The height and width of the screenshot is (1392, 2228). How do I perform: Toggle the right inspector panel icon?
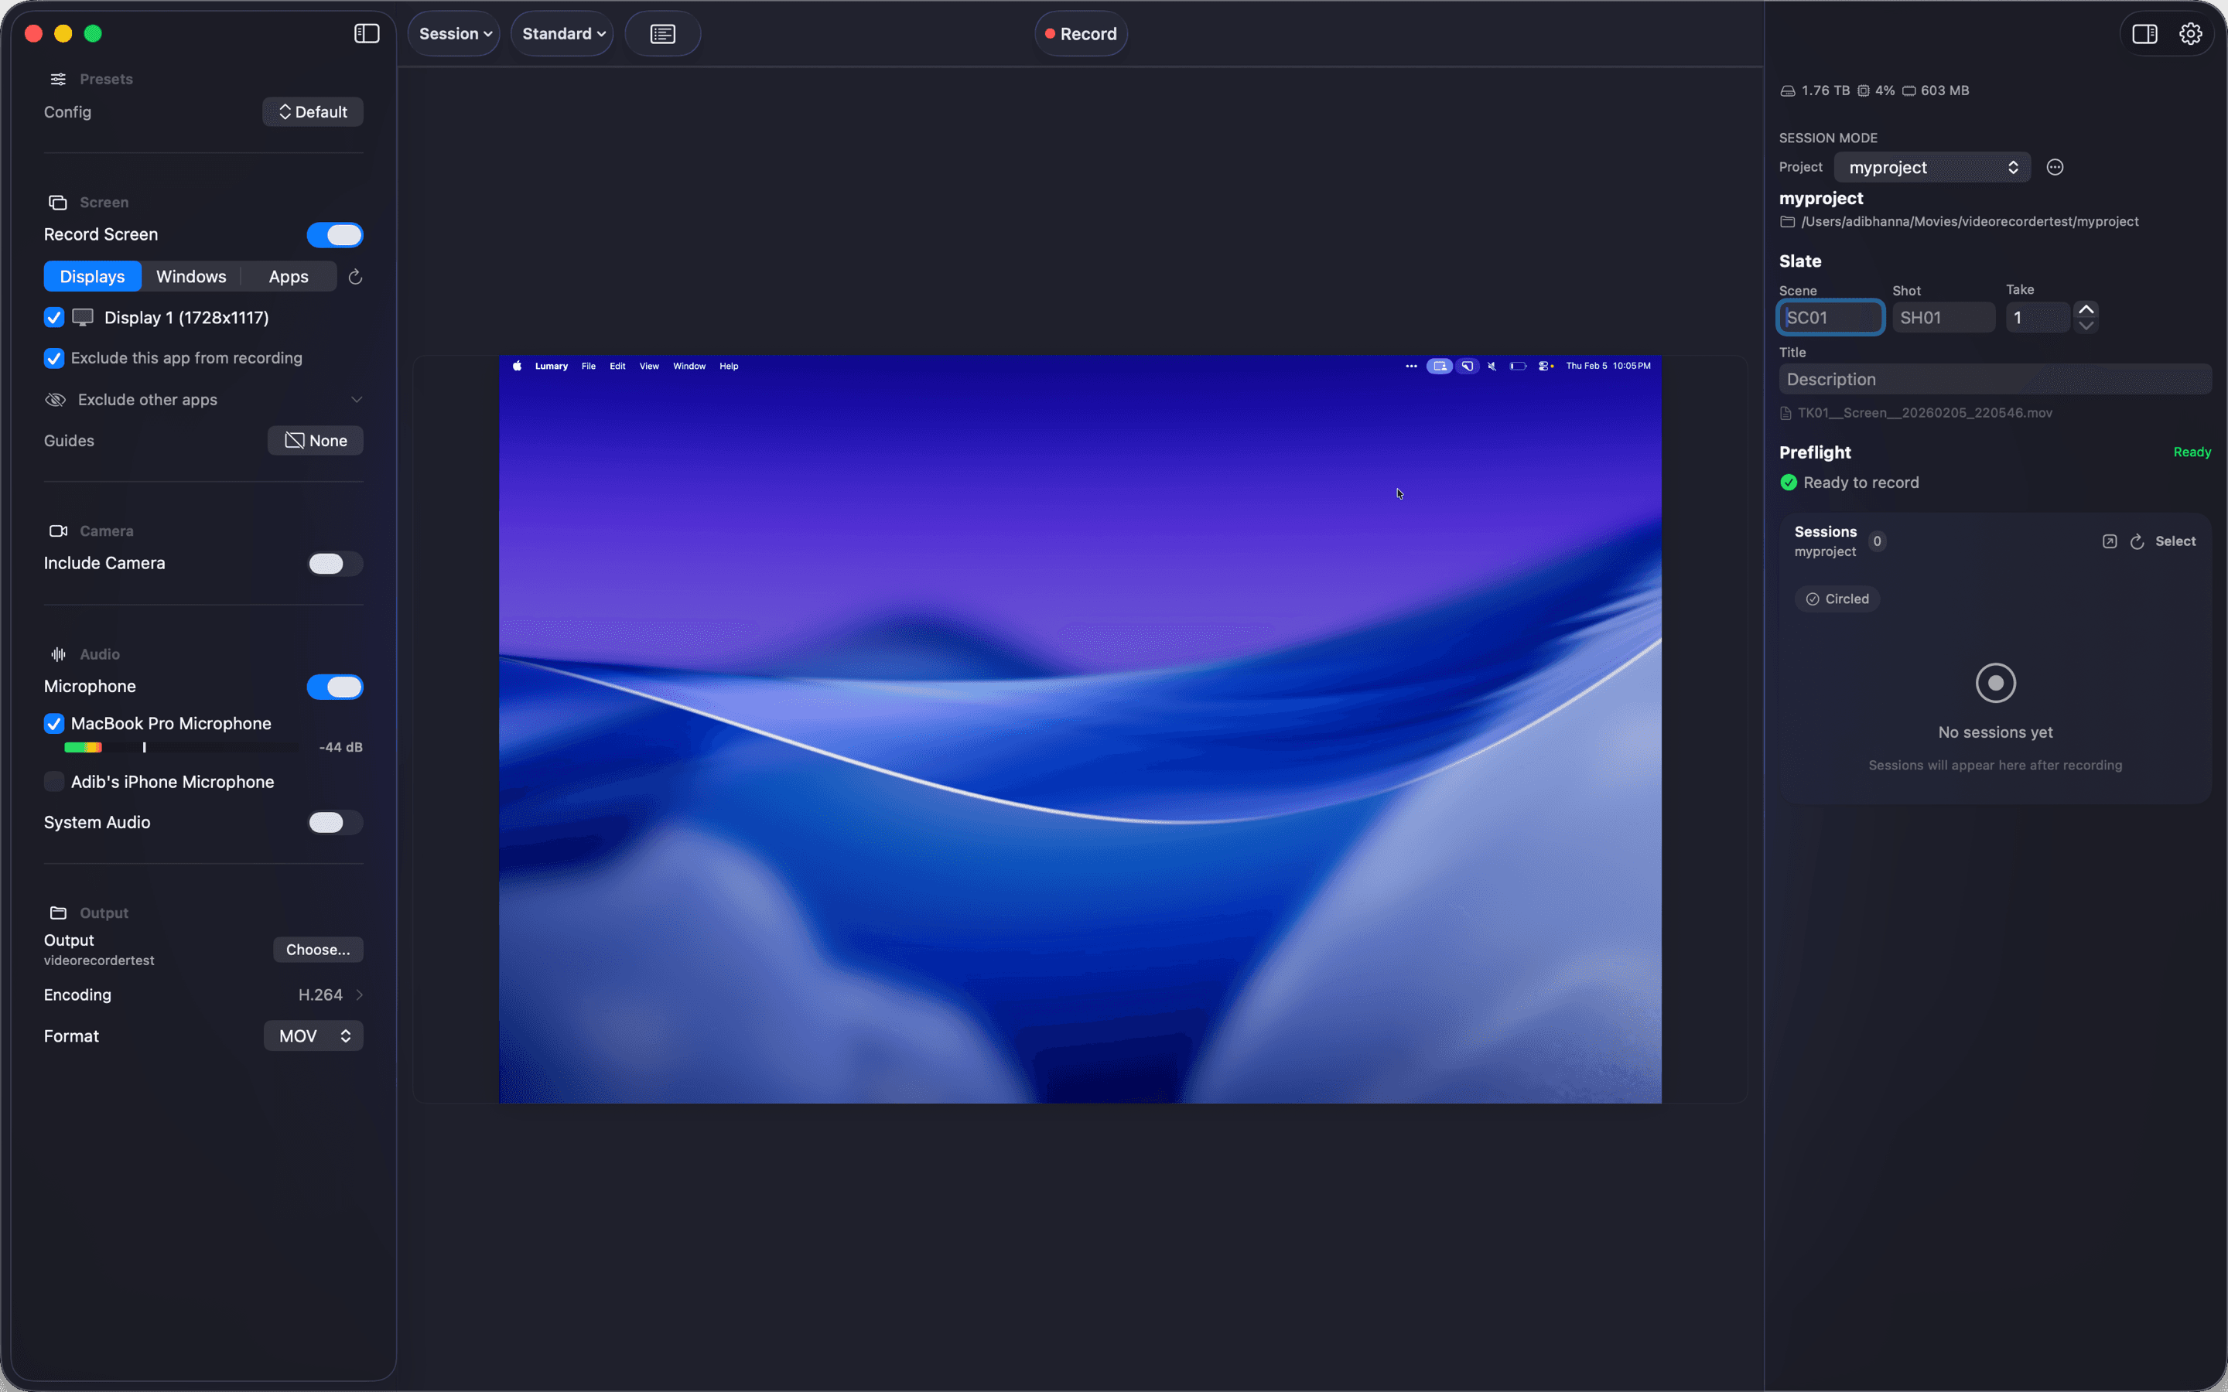click(x=2144, y=34)
